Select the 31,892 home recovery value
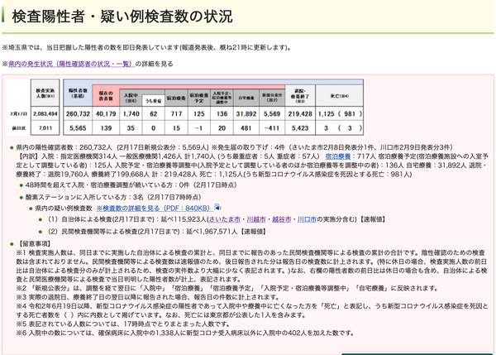The width and height of the screenshot is (496, 355). point(246,113)
